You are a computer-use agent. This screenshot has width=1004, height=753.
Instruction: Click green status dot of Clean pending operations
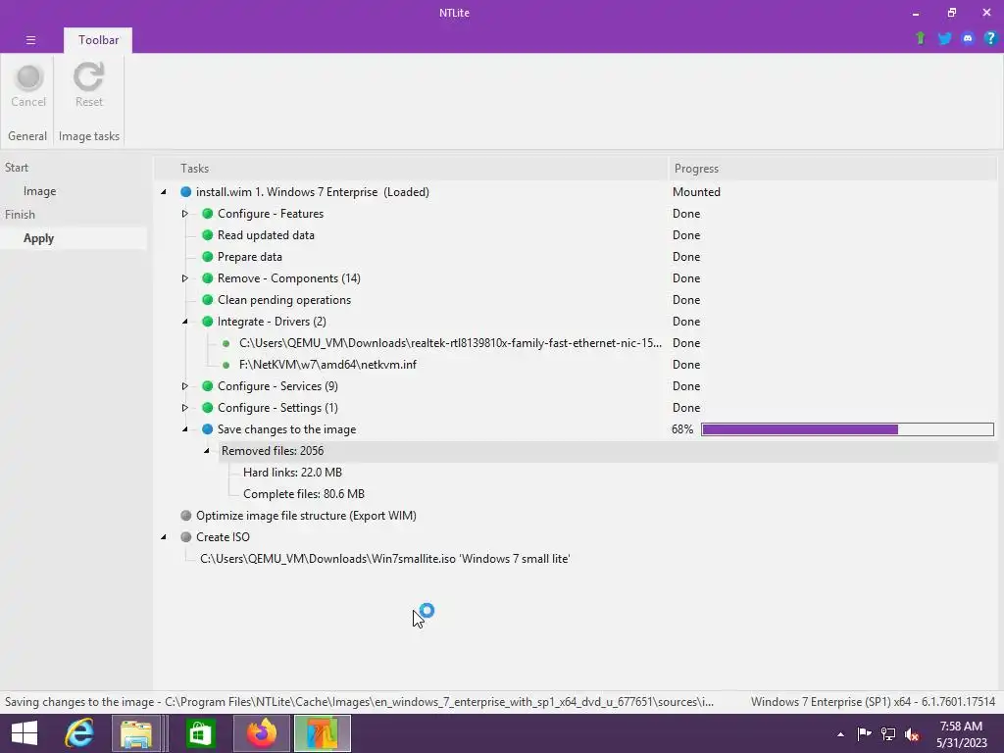tap(208, 300)
